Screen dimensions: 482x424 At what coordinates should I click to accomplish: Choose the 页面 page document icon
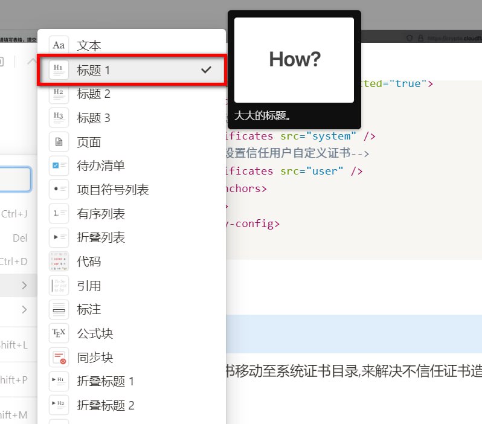click(59, 142)
